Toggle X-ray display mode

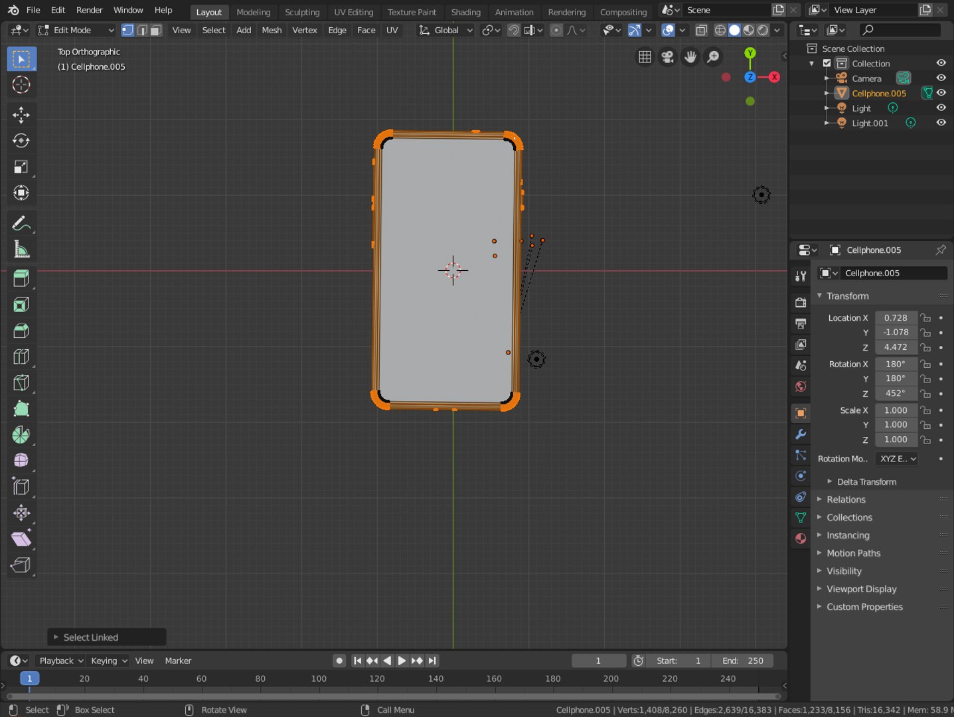click(702, 31)
